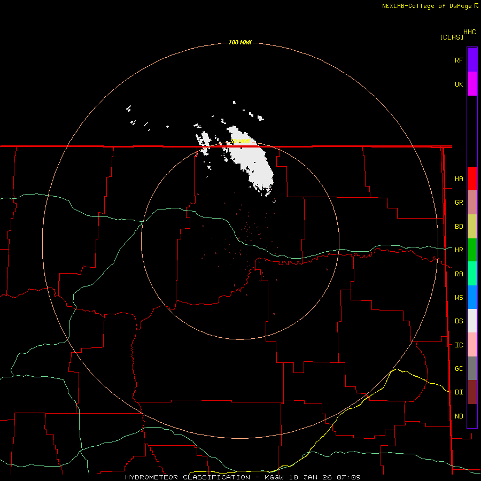The height and width of the screenshot is (481, 481).
Task: Click the DS legend label
Action: (x=459, y=321)
